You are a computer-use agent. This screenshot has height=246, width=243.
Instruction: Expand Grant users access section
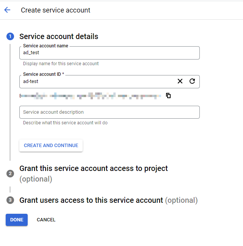coord(108,200)
